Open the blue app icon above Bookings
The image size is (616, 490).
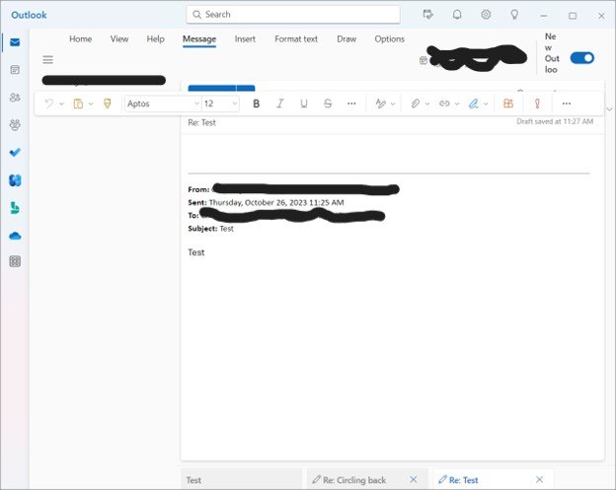(x=15, y=180)
